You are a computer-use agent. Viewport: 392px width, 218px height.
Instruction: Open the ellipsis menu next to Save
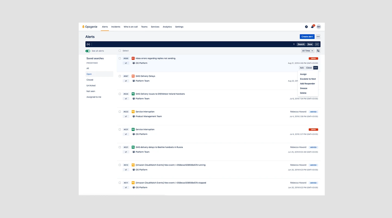(x=317, y=44)
